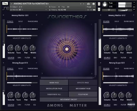Select the next instrument preset arrow in header
The height and width of the screenshot is (111, 137).
click(84, 4)
